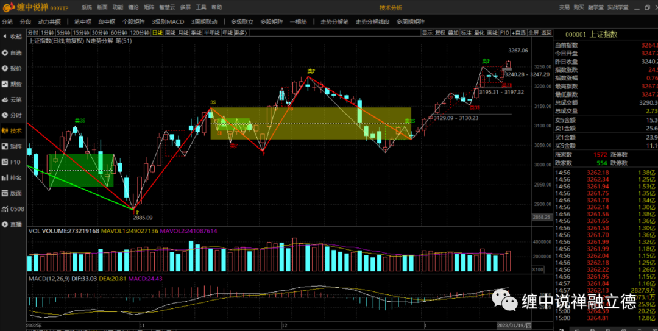Toggle the 笔中枢 overlay
This screenshot has height=331, width=658.
(83, 22)
